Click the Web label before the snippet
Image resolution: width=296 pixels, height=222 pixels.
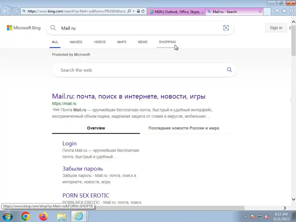[x=56, y=110]
